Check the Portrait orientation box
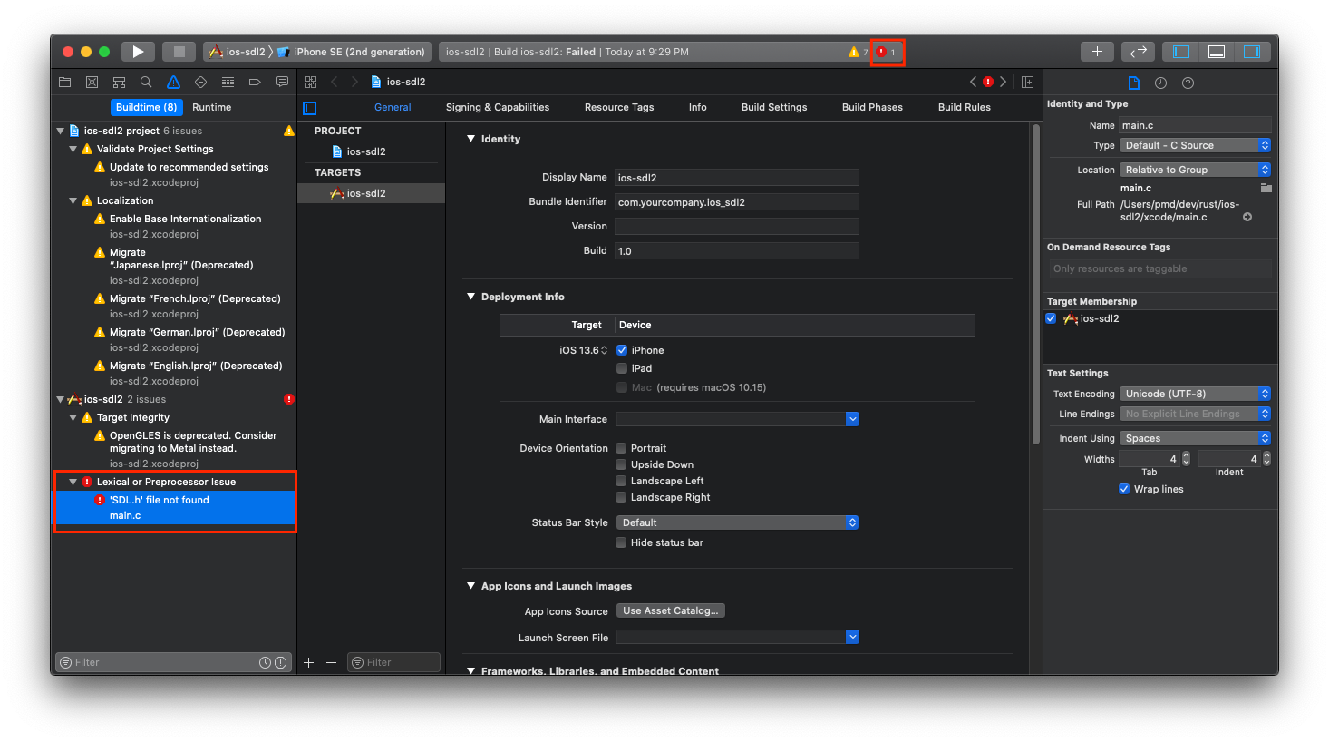 (x=622, y=448)
